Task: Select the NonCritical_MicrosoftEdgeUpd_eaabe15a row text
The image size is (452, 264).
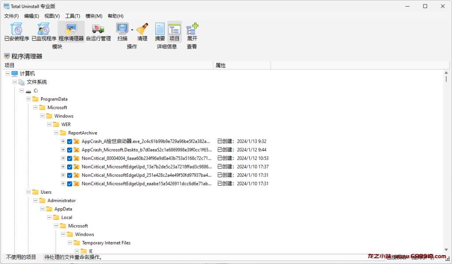Action: tap(147, 184)
